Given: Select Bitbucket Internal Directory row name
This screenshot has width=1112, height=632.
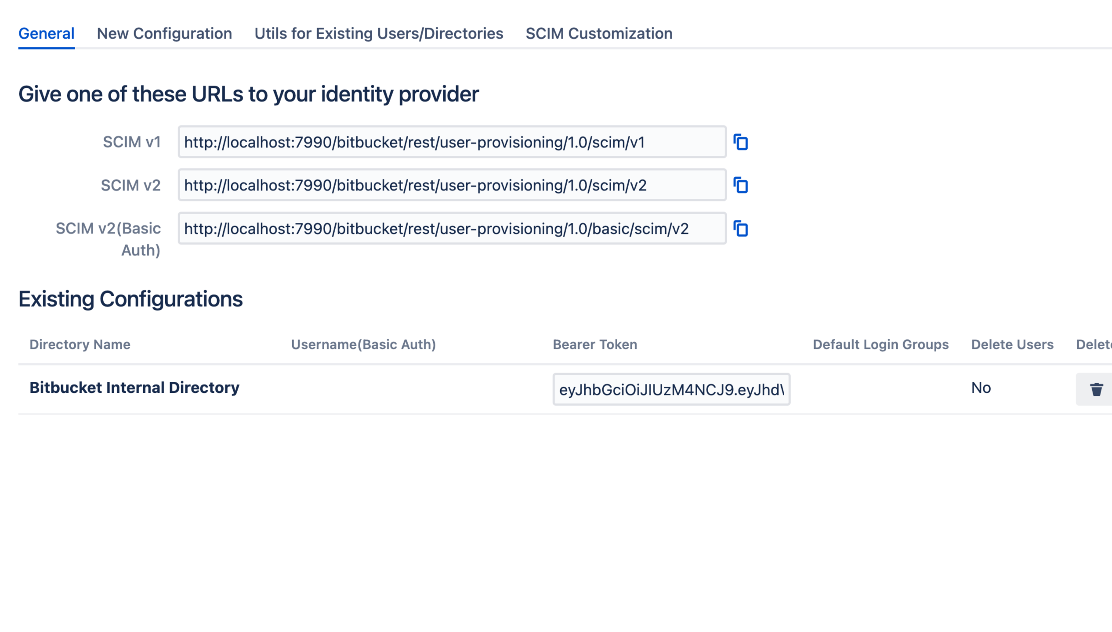Looking at the screenshot, I should (134, 388).
